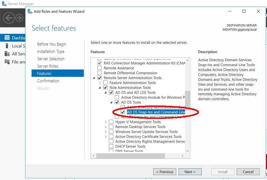The image size is (267, 180).
Task: Check Active Directory Rights Management Services checkbox
Action: pyautogui.click(x=111, y=142)
